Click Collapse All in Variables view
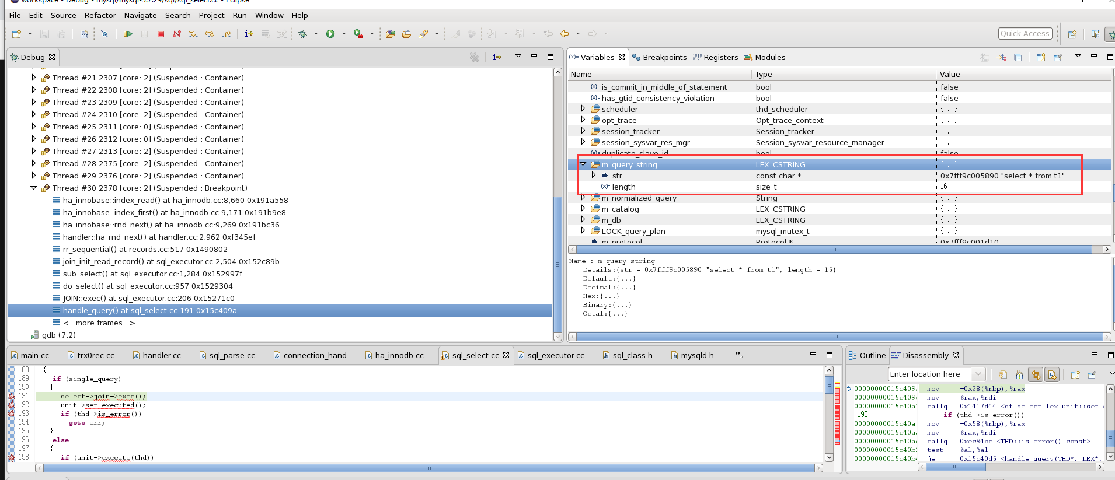Viewport: 1115px width, 480px height. pyautogui.click(x=1018, y=57)
